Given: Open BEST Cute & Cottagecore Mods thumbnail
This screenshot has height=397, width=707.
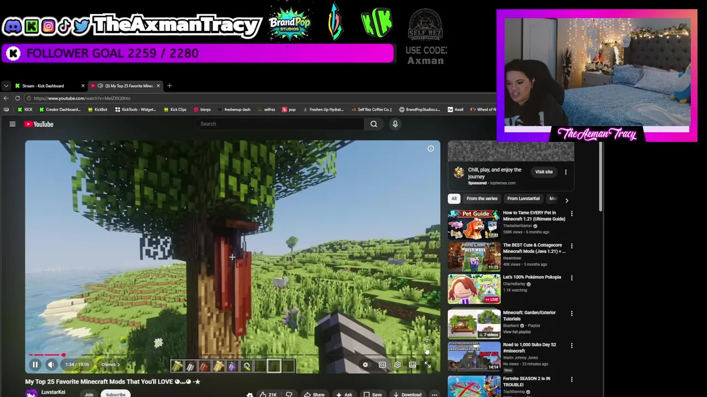Looking at the screenshot, I should click(474, 256).
